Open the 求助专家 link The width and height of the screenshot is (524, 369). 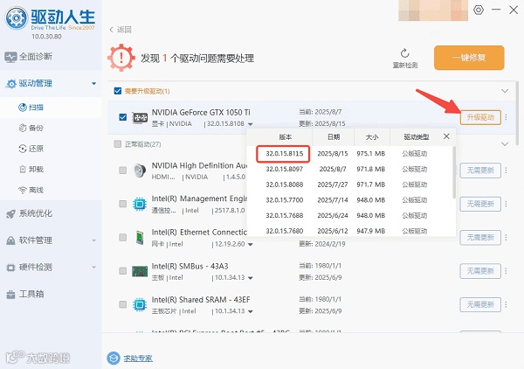(138, 359)
